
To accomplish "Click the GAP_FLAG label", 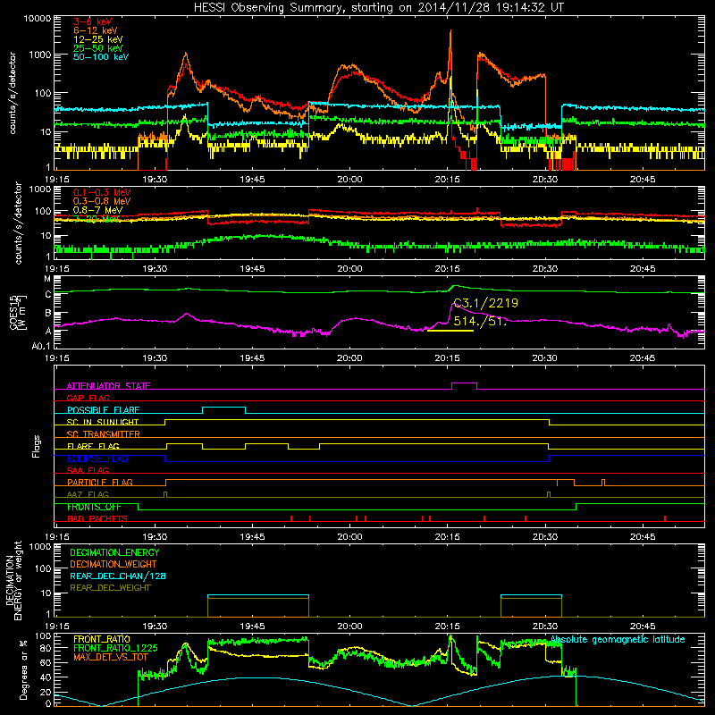I will (88, 398).
